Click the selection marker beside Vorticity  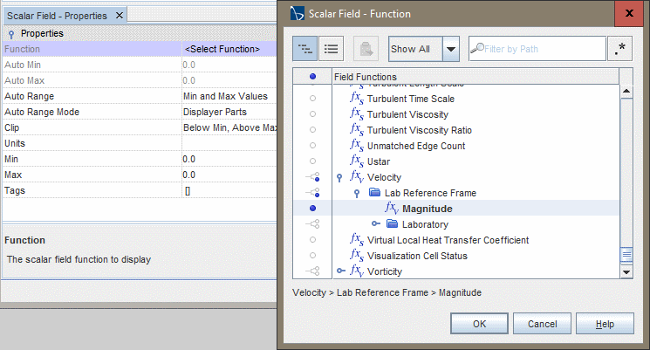click(313, 271)
